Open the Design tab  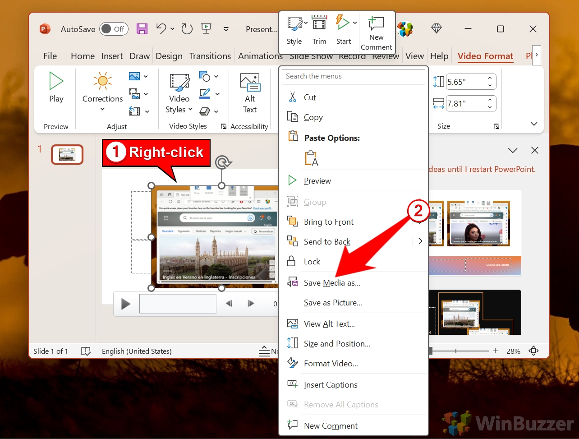[169, 56]
